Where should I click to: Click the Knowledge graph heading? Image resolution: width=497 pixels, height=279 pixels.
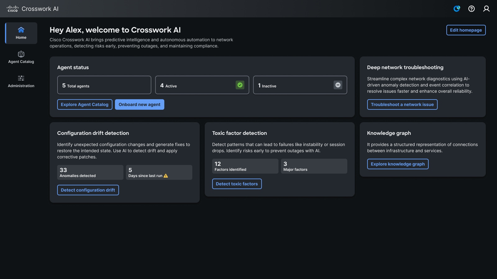(389, 133)
